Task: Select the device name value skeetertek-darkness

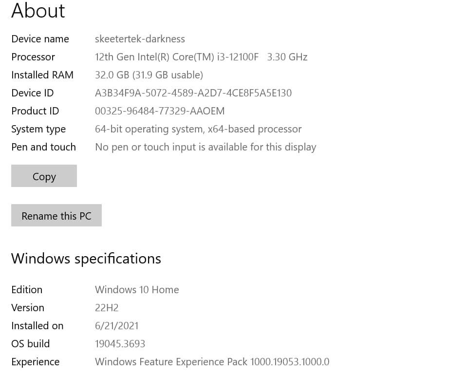Action: click(x=140, y=39)
